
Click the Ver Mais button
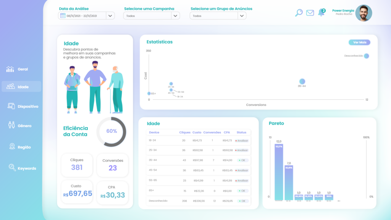pyautogui.click(x=359, y=42)
